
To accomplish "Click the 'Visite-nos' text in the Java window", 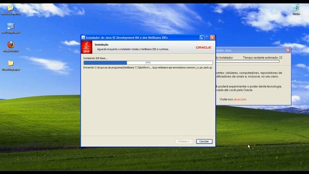I will click(x=226, y=100).
